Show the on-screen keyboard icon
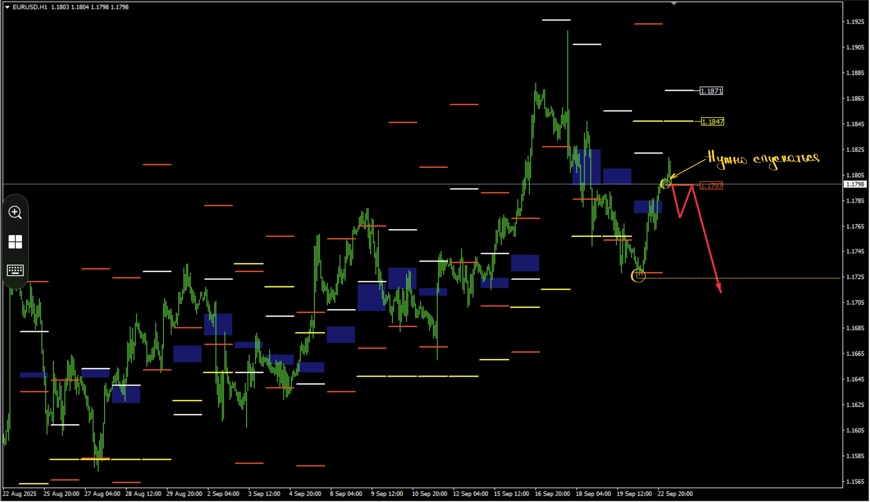870x502 pixels. pos(15,270)
